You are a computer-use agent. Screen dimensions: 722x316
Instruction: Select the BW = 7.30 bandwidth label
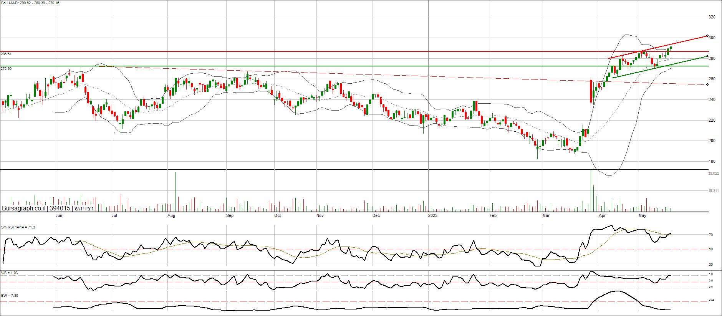click(10, 296)
